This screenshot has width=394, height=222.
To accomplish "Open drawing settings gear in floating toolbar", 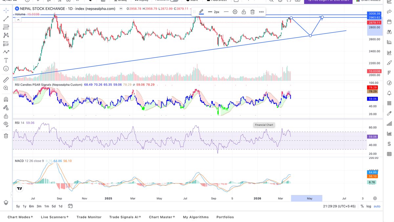I will [235, 12].
